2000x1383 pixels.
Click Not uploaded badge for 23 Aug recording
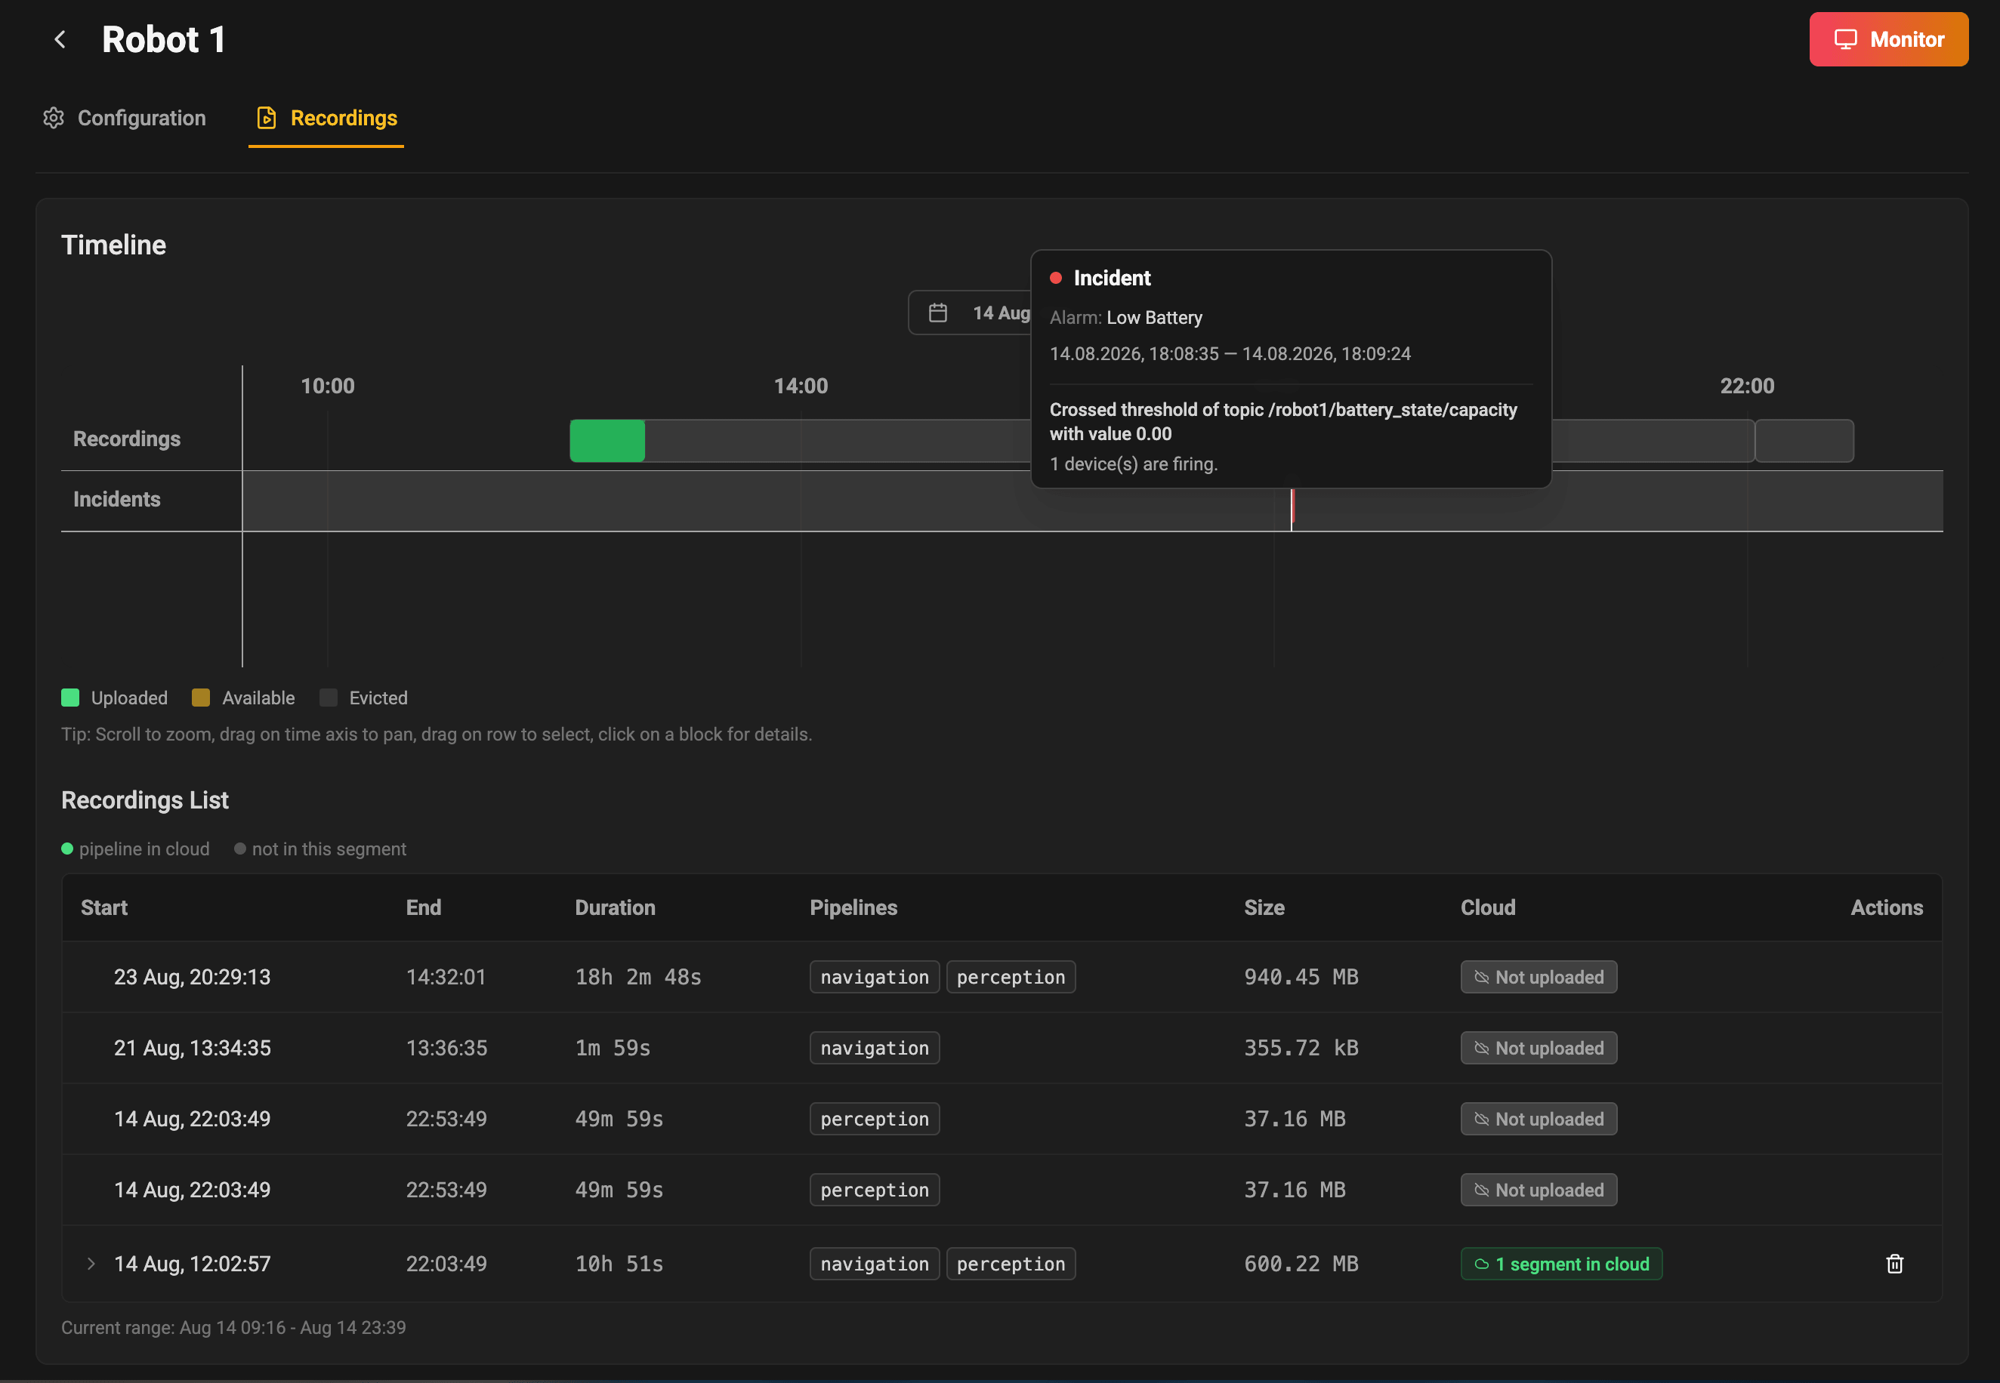tap(1538, 977)
